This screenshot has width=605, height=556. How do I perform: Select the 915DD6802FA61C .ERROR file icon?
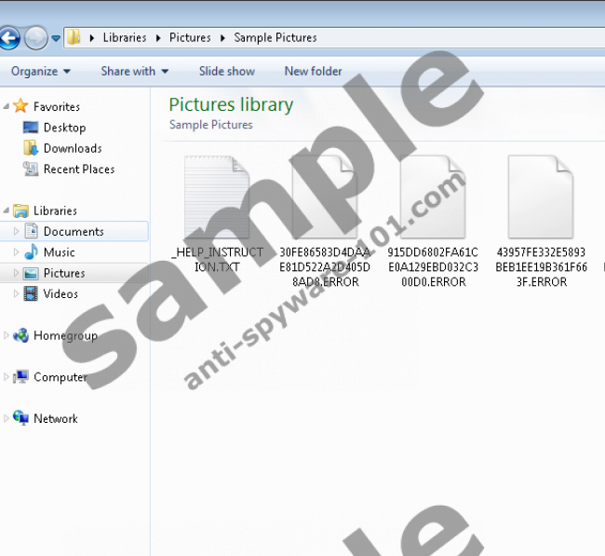[433, 197]
